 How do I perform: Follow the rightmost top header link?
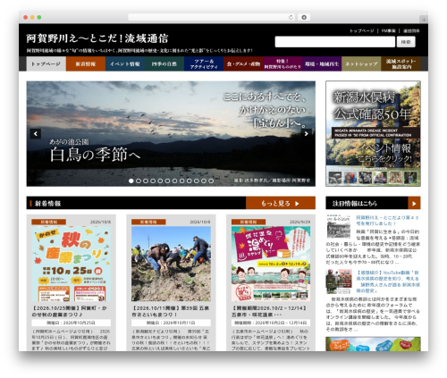click(411, 30)
